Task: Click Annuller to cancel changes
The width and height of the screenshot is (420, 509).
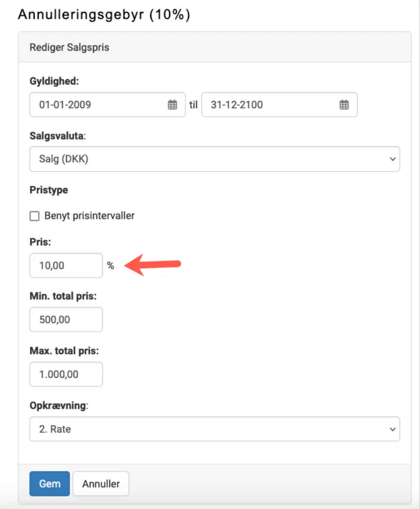Action: click(x=100, y=484)
